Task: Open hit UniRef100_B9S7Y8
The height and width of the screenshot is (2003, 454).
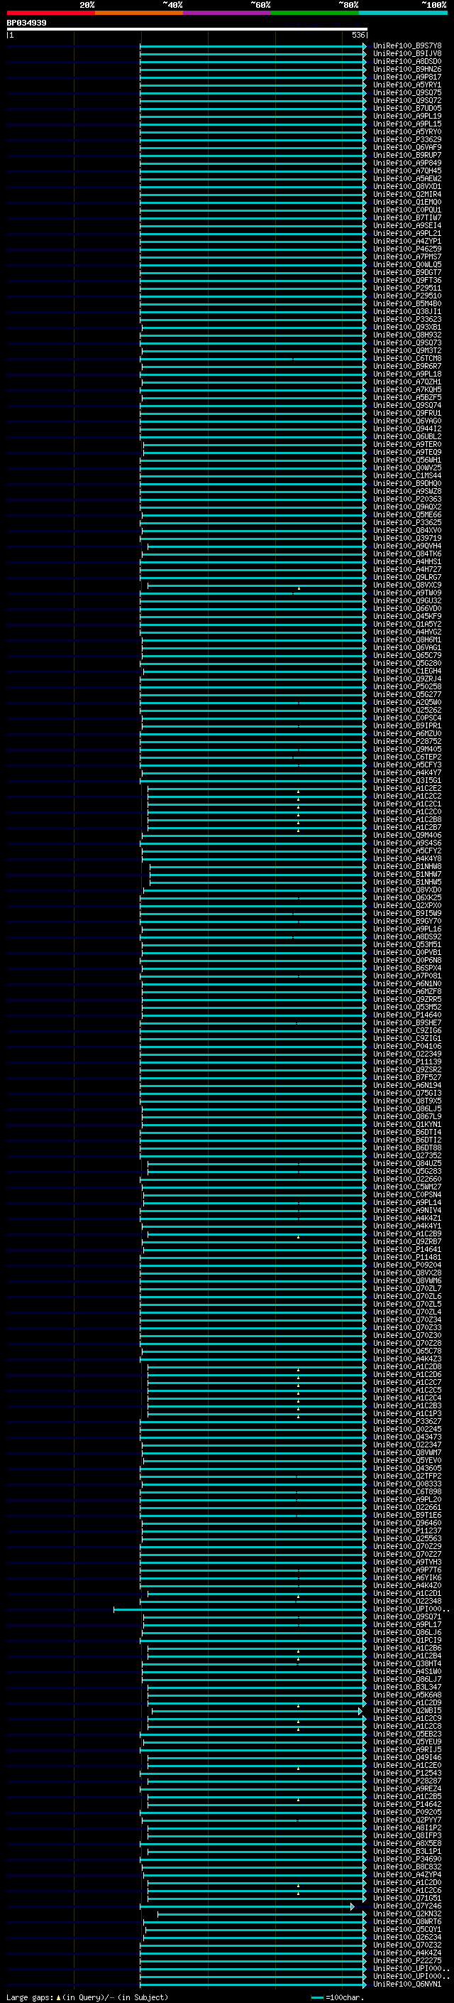Action: pyautogui.click(x=407, y=46)
